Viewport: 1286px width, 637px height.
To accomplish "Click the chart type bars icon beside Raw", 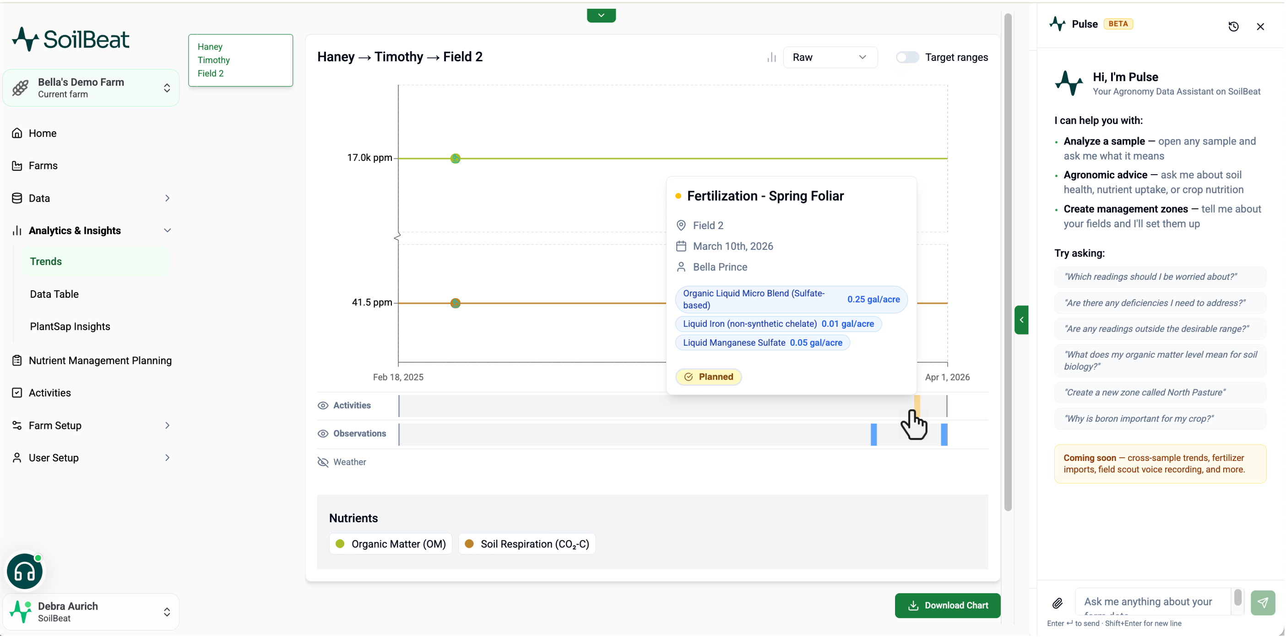I will pyautogui.click(x=771, y=57).
